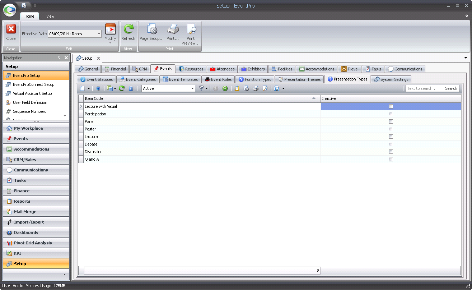This screenshot has width=472, height=290.
Task: Open the document tab list arrow at far right
Action: click(x=466, y=58)
